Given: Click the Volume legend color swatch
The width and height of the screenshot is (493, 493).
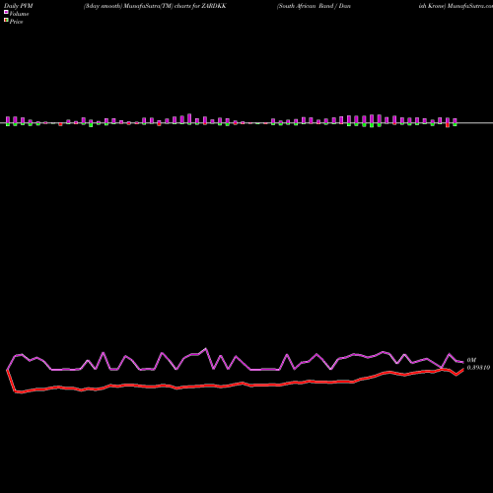Looking at the screenshot, I should [6, 13].
